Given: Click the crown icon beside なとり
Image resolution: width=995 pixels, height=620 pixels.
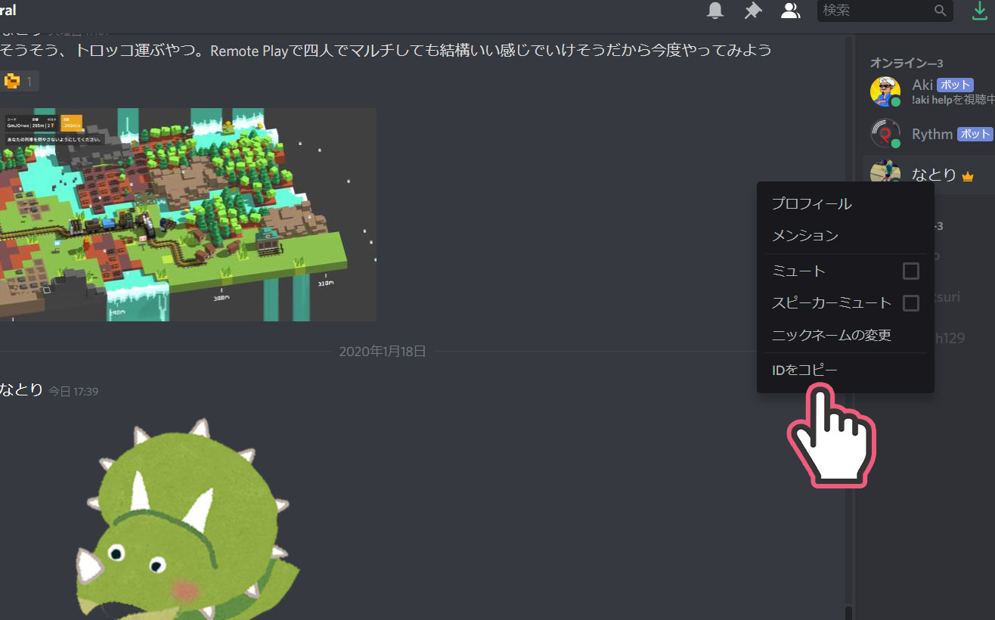Looking at the screenshot, I should point(967,176).
